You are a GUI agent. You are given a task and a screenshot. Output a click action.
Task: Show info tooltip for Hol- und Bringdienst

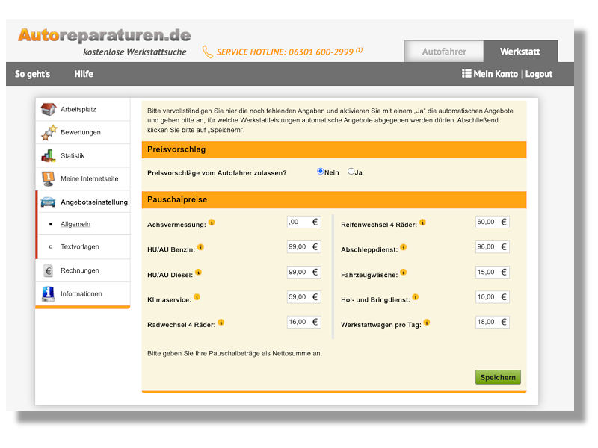(x=416, y=296)
